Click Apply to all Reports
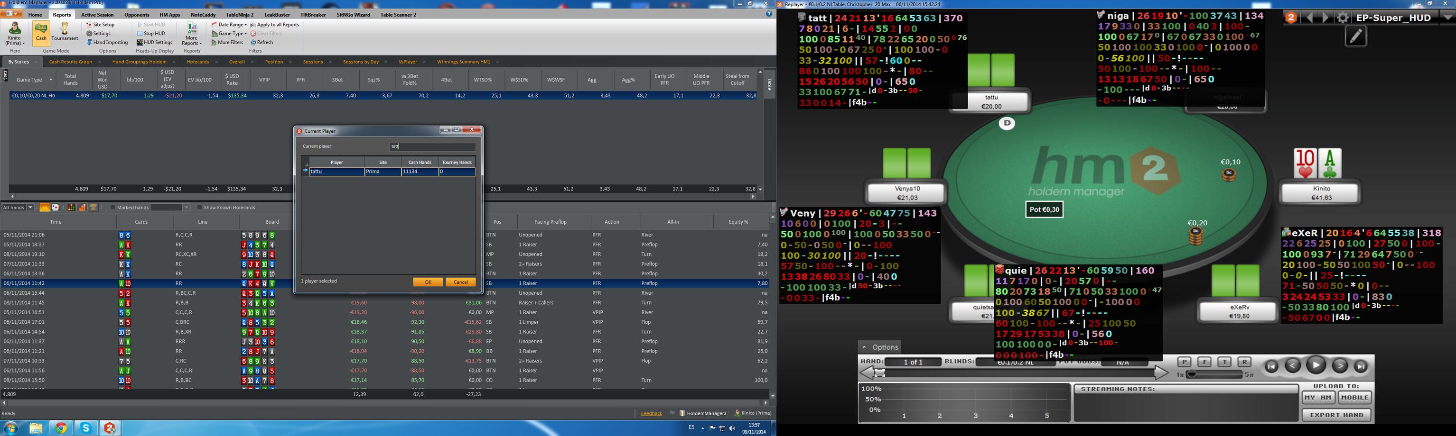Viewport: 1456px width, 436px height. click(275, 25)
